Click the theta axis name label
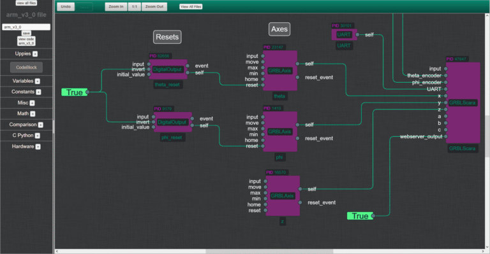This screenshot has height=254, width=490. click(279, 96)
